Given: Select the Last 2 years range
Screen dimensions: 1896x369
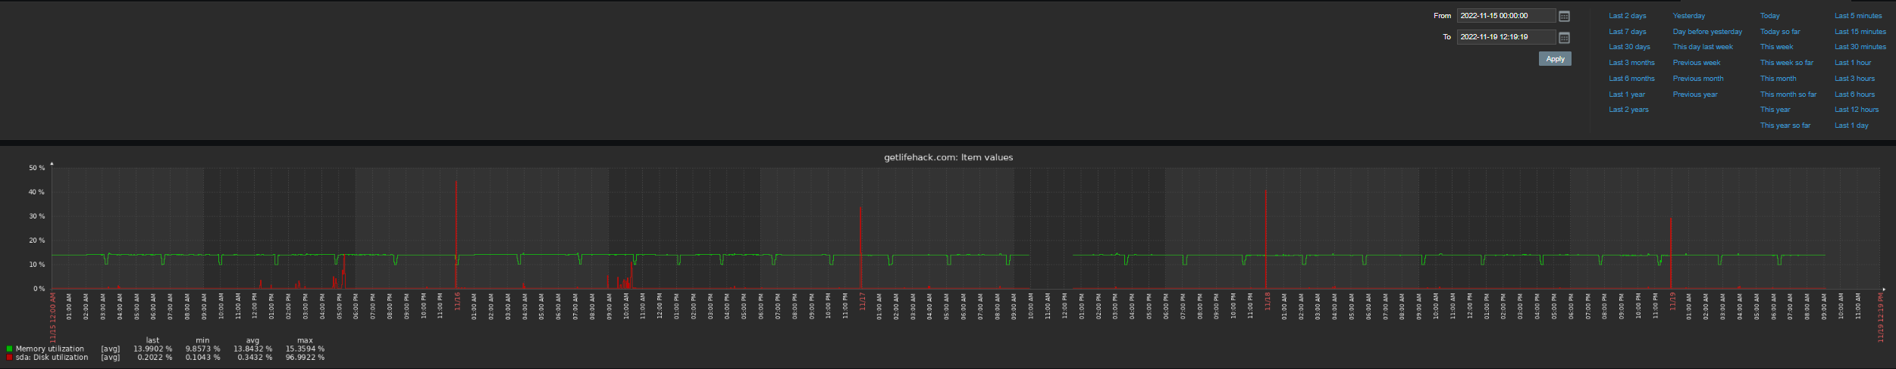Looking at the screenshot, I should point(1629,110).
